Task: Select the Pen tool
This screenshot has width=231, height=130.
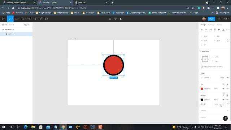Action: pyautogui.click(x=29, y=19)
